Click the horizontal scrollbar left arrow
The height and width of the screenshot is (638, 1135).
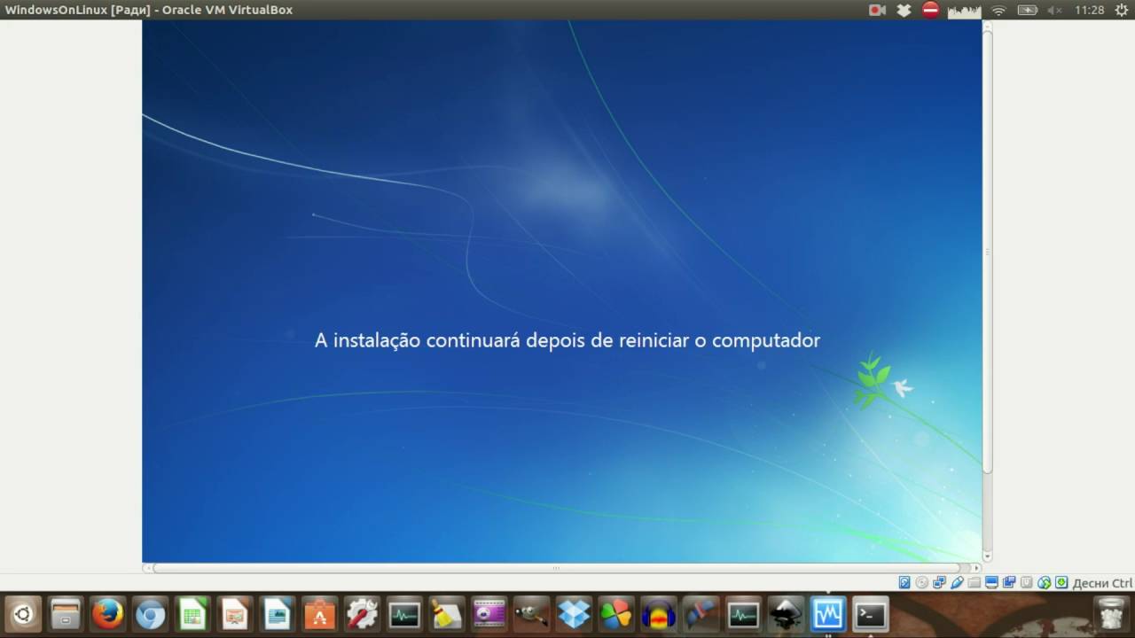pyautogui.click(x=147, y=567)
